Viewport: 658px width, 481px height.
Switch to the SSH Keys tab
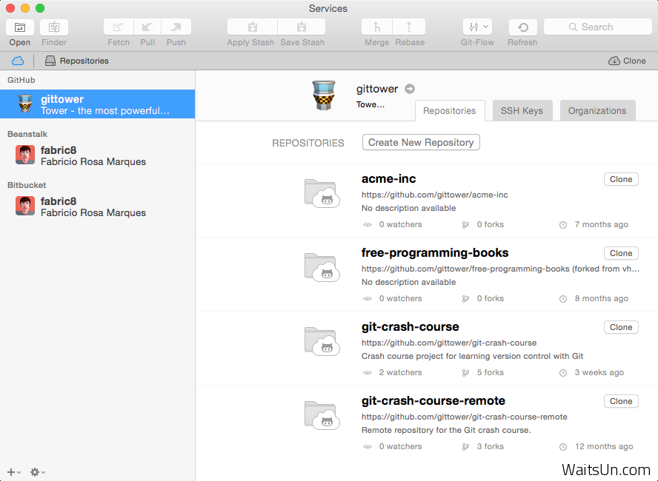click(x=522, y=111)
